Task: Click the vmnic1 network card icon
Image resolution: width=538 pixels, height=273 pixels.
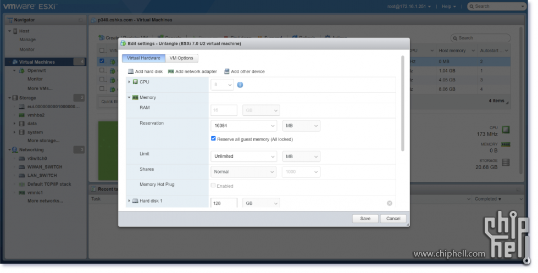Action: [x=21, y=193]
